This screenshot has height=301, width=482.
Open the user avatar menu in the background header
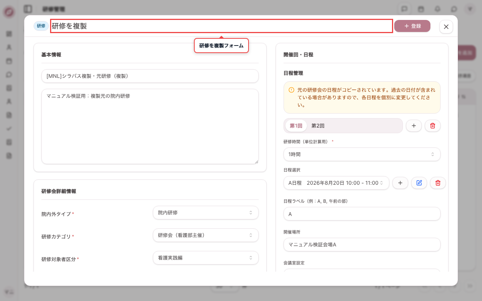click(x=470, y=9)
